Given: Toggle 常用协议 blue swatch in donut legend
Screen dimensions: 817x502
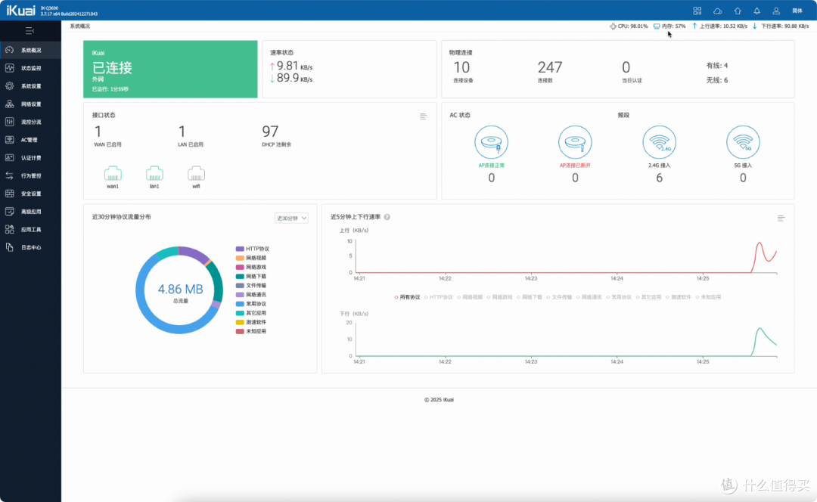Looking at the screenshot, I should point(240,304).
